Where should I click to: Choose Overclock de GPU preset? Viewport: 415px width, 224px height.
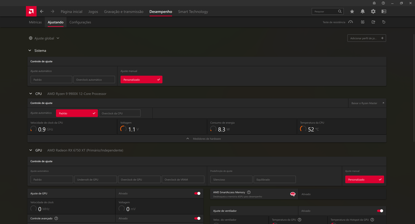pos(139,179)
